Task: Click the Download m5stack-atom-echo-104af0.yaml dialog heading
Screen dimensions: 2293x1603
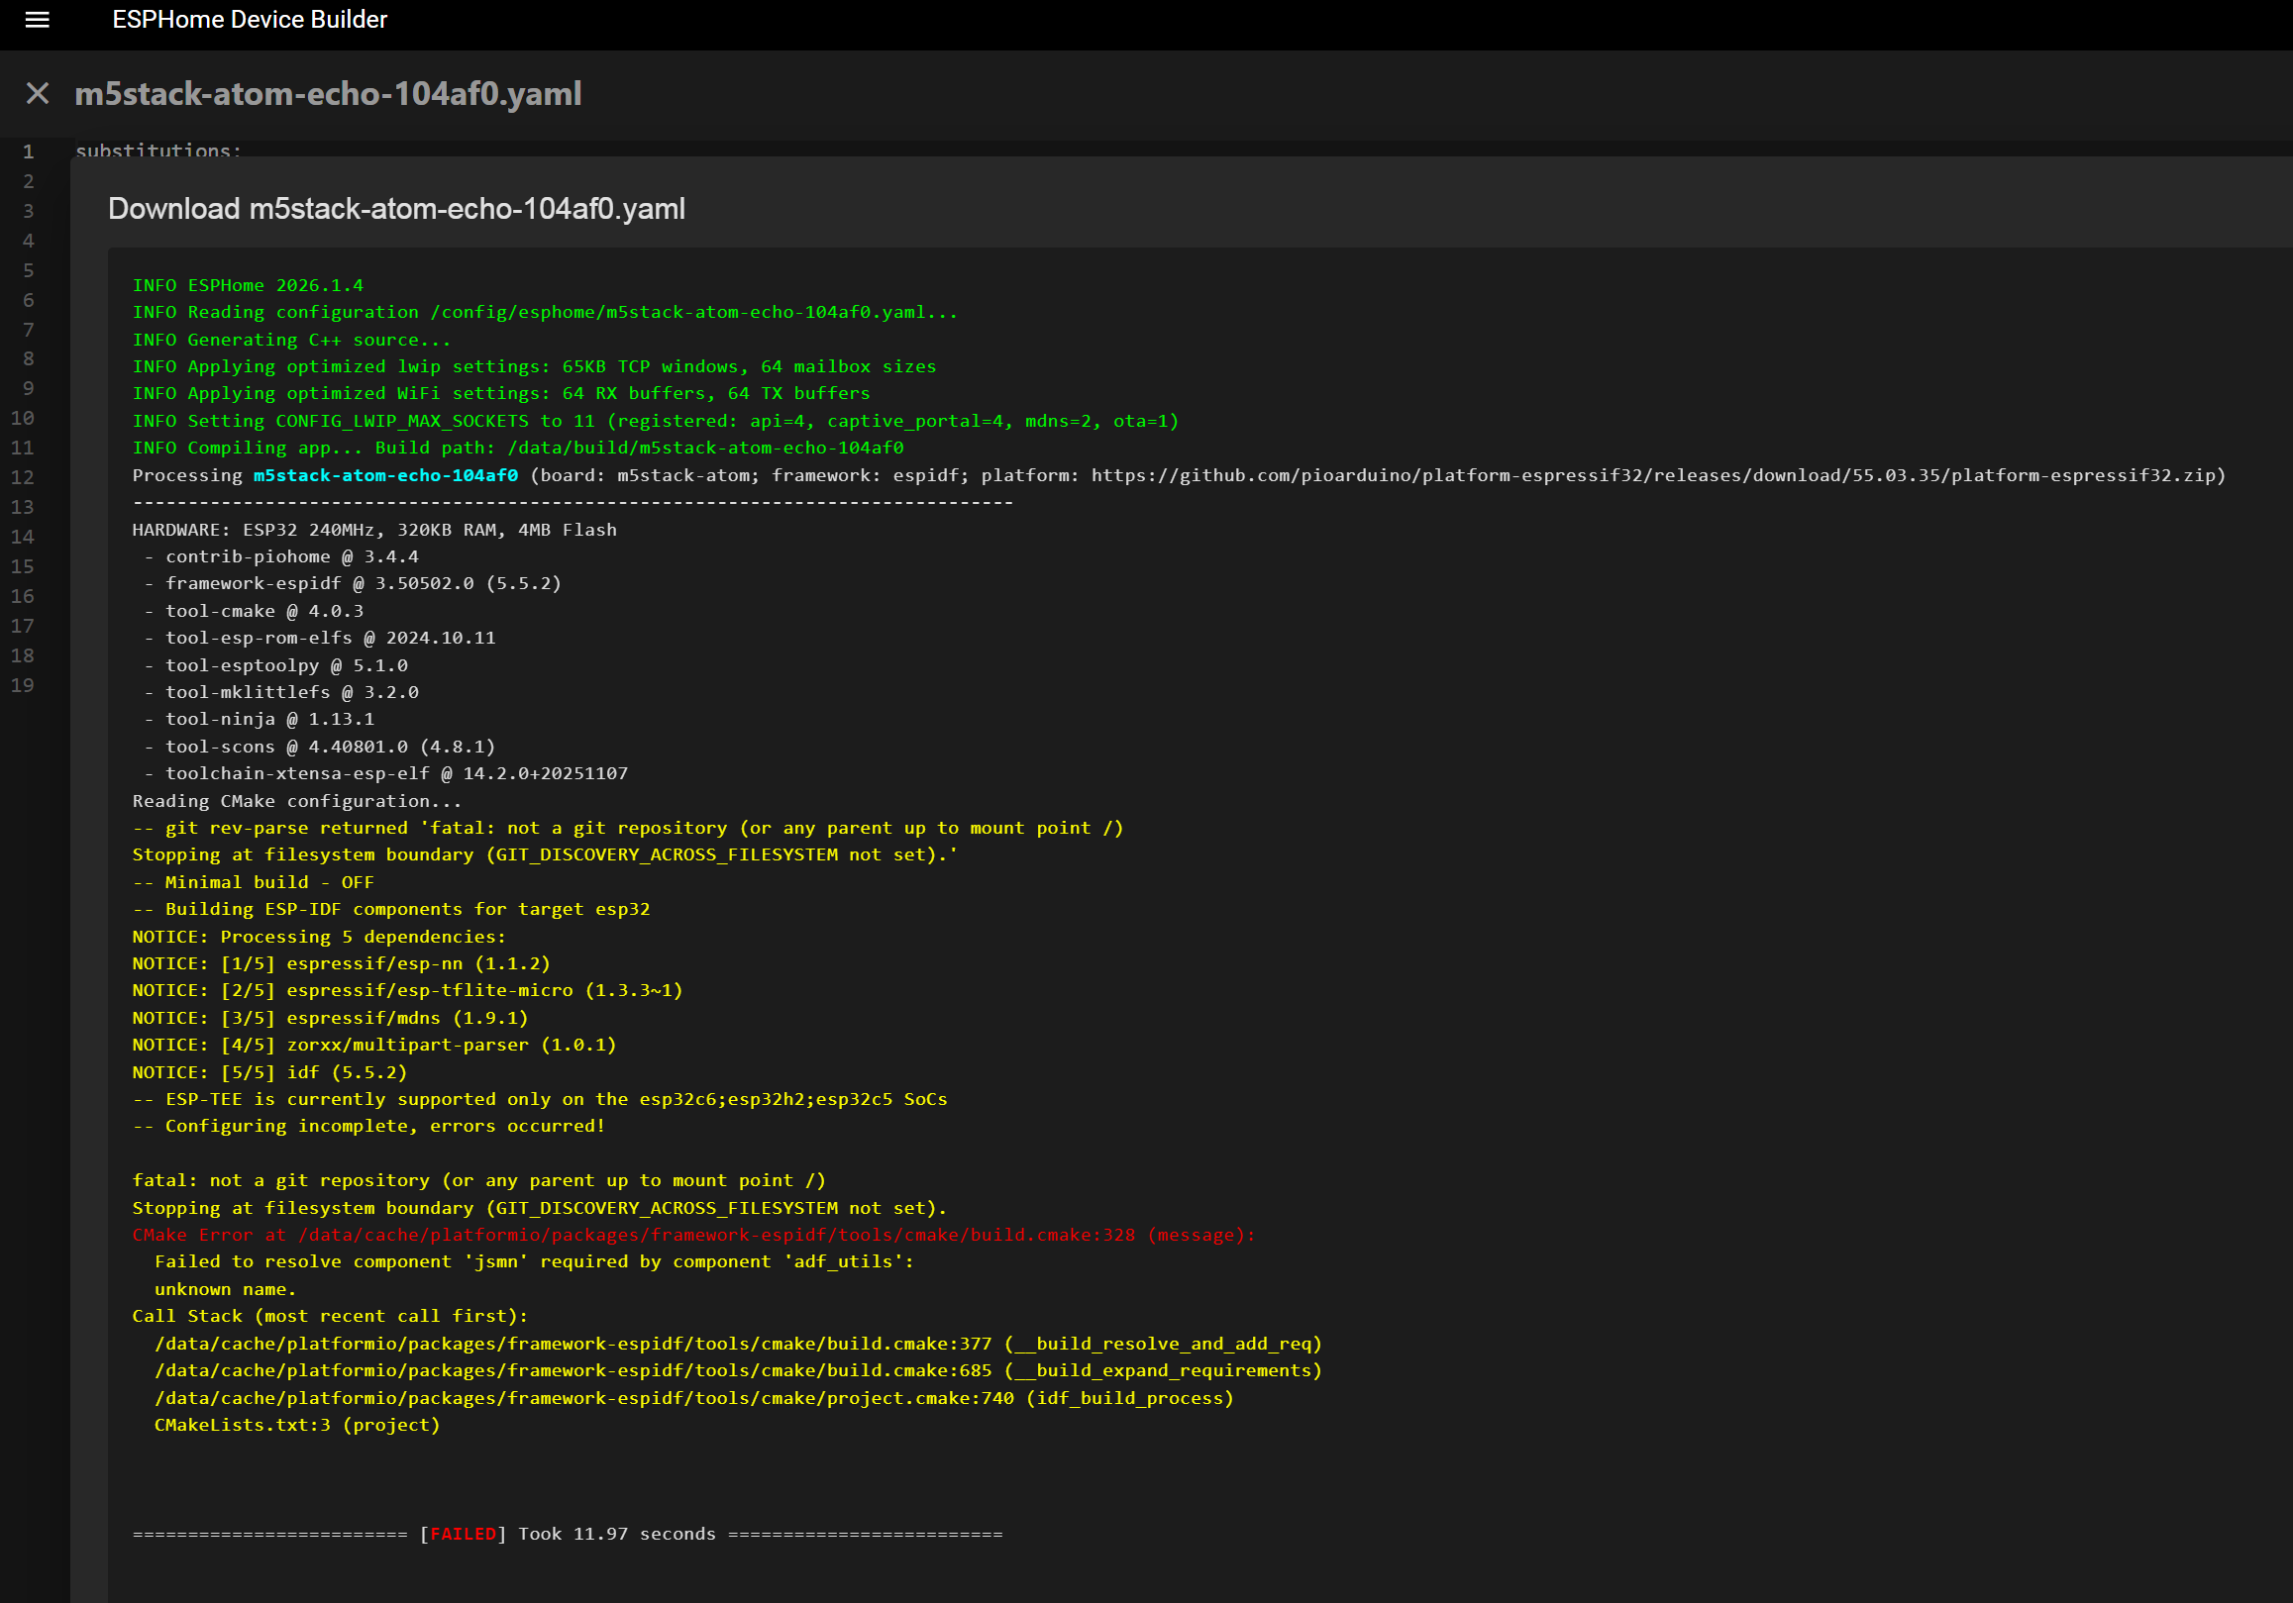Action: coord(395,209)
